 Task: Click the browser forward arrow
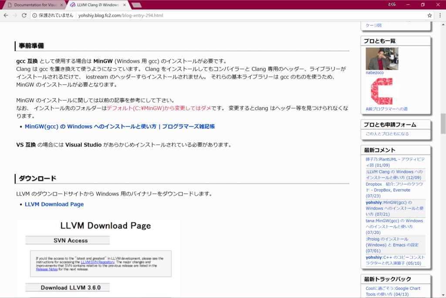[x=15, y=15]
